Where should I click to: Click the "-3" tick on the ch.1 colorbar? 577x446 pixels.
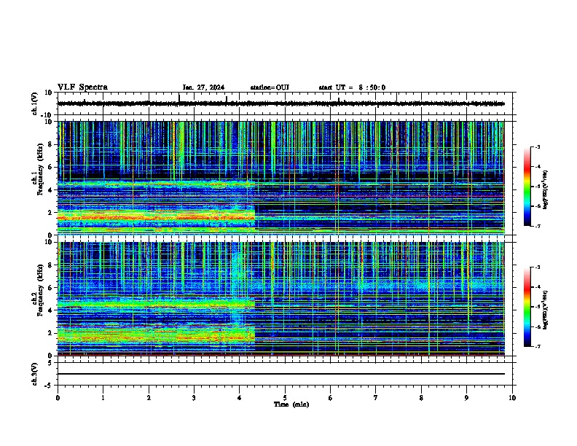pos(538,146)
